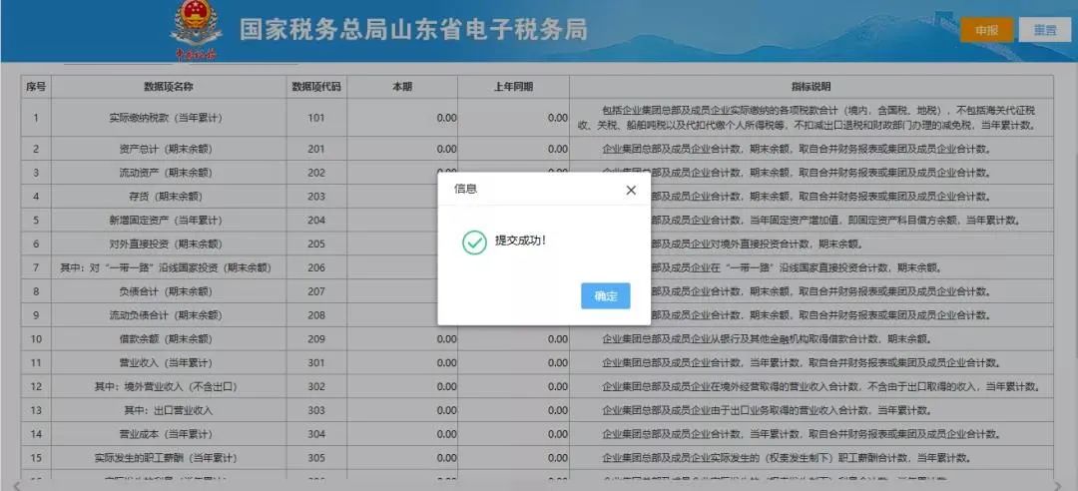Click the 重置 button in the header
Image resolution: width=1078 pixels, height=491 pixels.
(1044, 30)
